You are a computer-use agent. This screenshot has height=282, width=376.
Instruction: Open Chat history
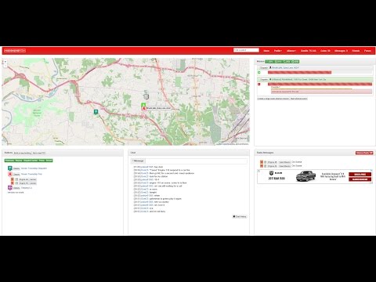point(240,217)
